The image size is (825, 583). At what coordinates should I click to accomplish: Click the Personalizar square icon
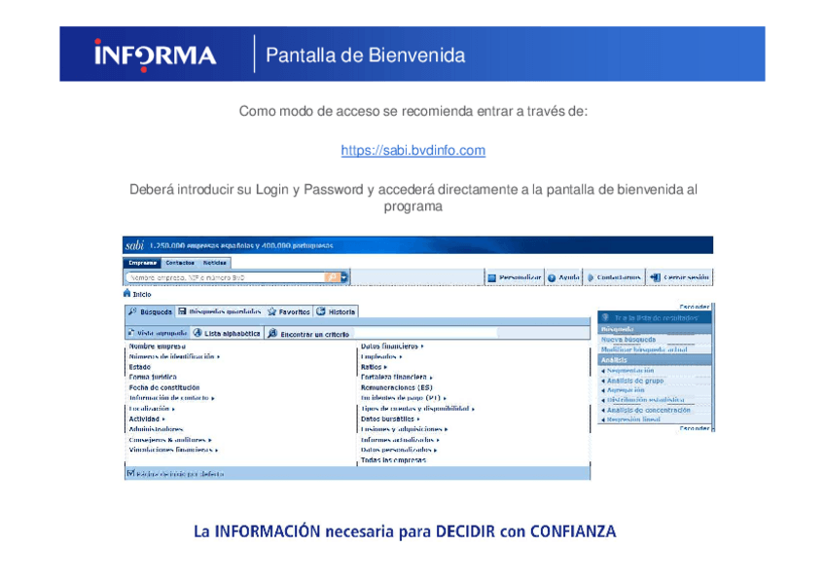click(492, 277)
